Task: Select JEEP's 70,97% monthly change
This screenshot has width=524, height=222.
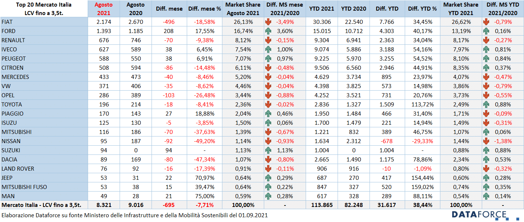Action: point(204,178)
